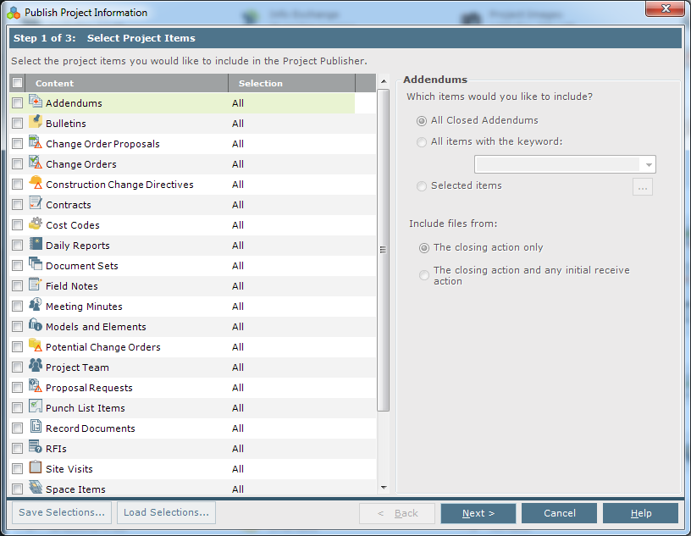Sort by the Content column header

[126, 83]
